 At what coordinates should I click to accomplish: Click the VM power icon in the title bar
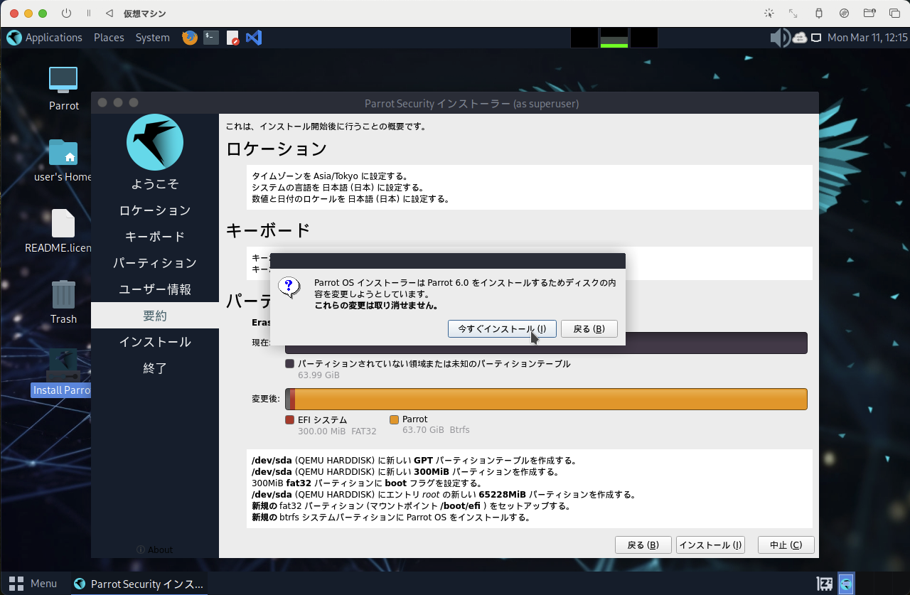coord(67,14)
